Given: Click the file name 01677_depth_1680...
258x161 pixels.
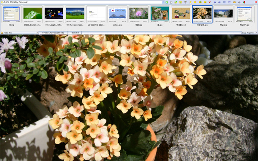Looking at the screenshot, I should click(x=54, y=25).
